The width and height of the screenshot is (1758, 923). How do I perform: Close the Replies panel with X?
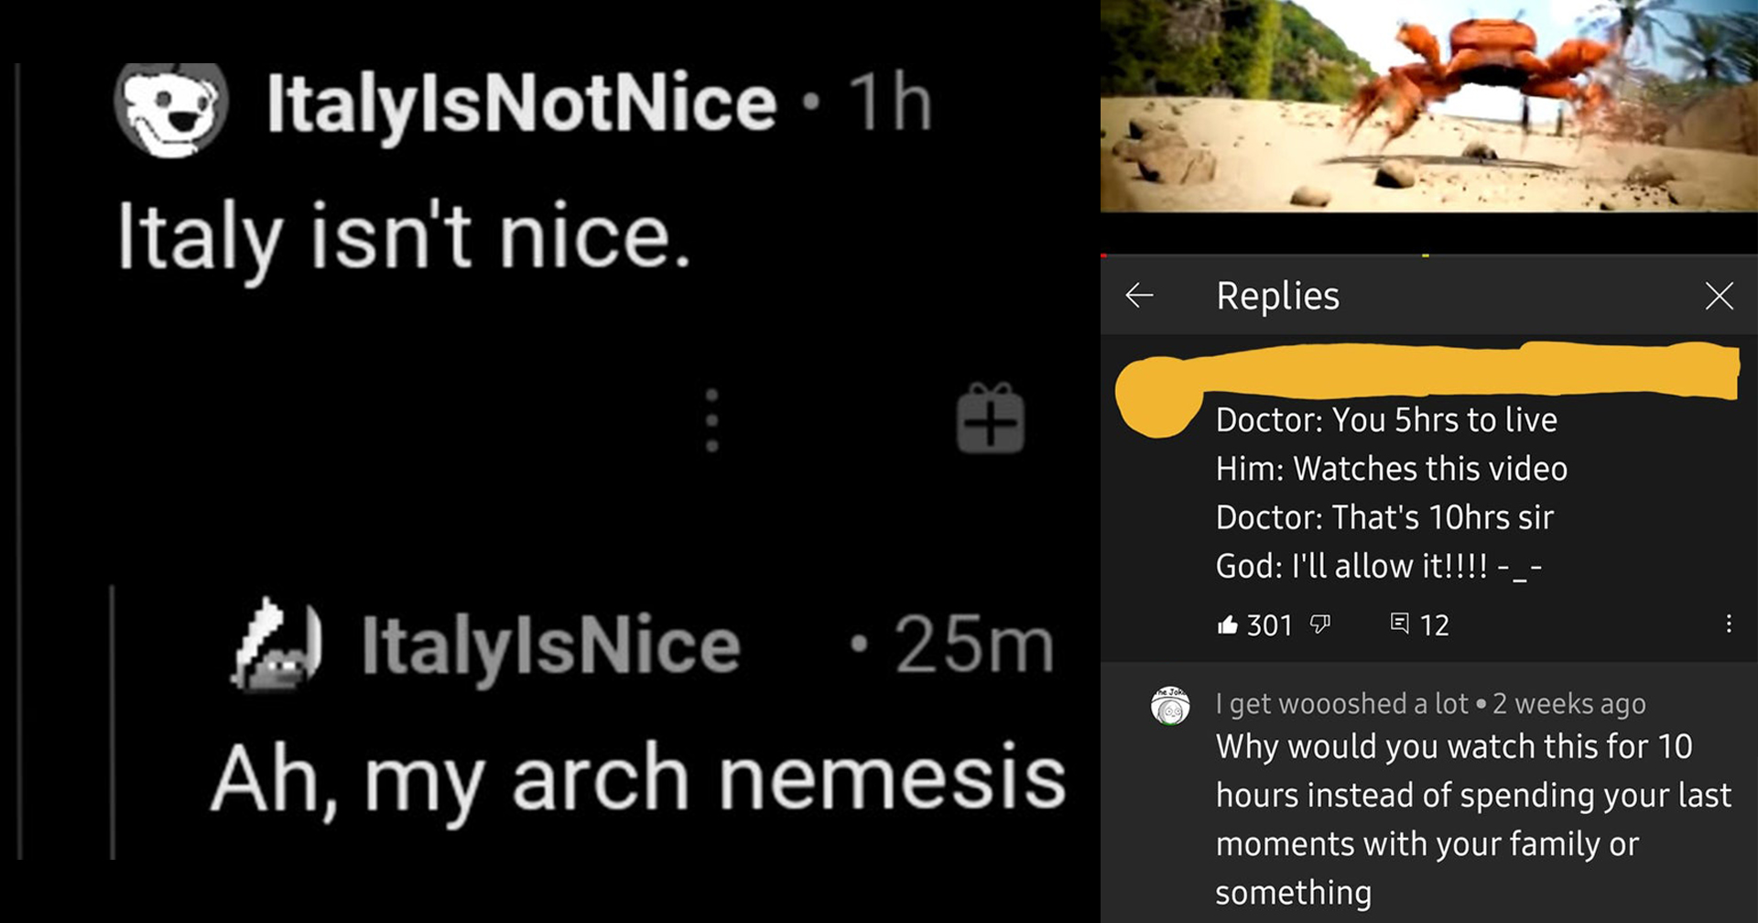[1719, 296]
